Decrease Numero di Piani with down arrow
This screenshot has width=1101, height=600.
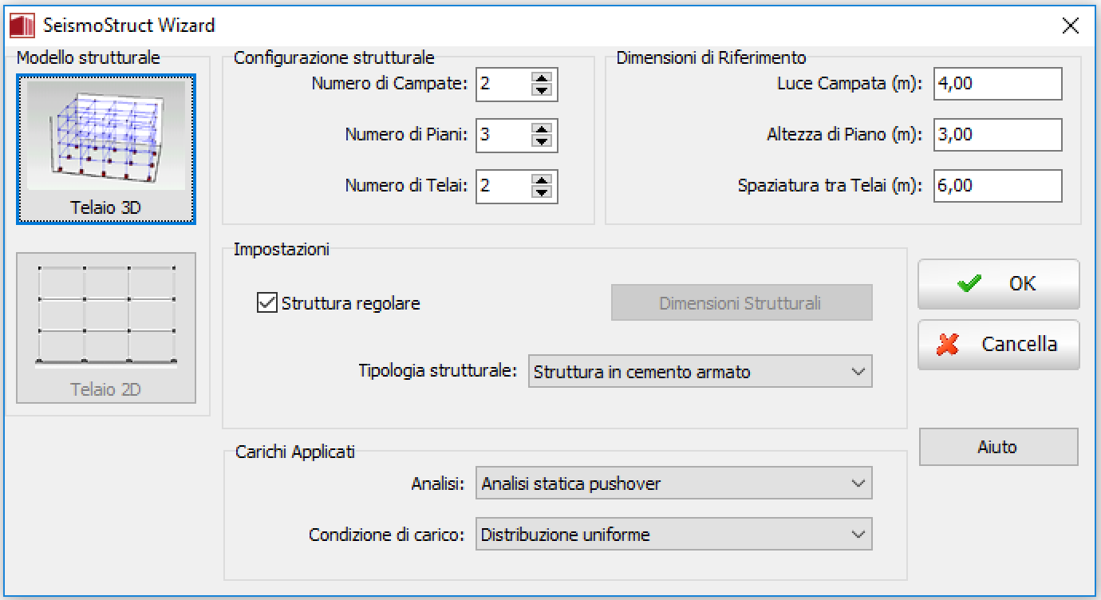[542, 141]
